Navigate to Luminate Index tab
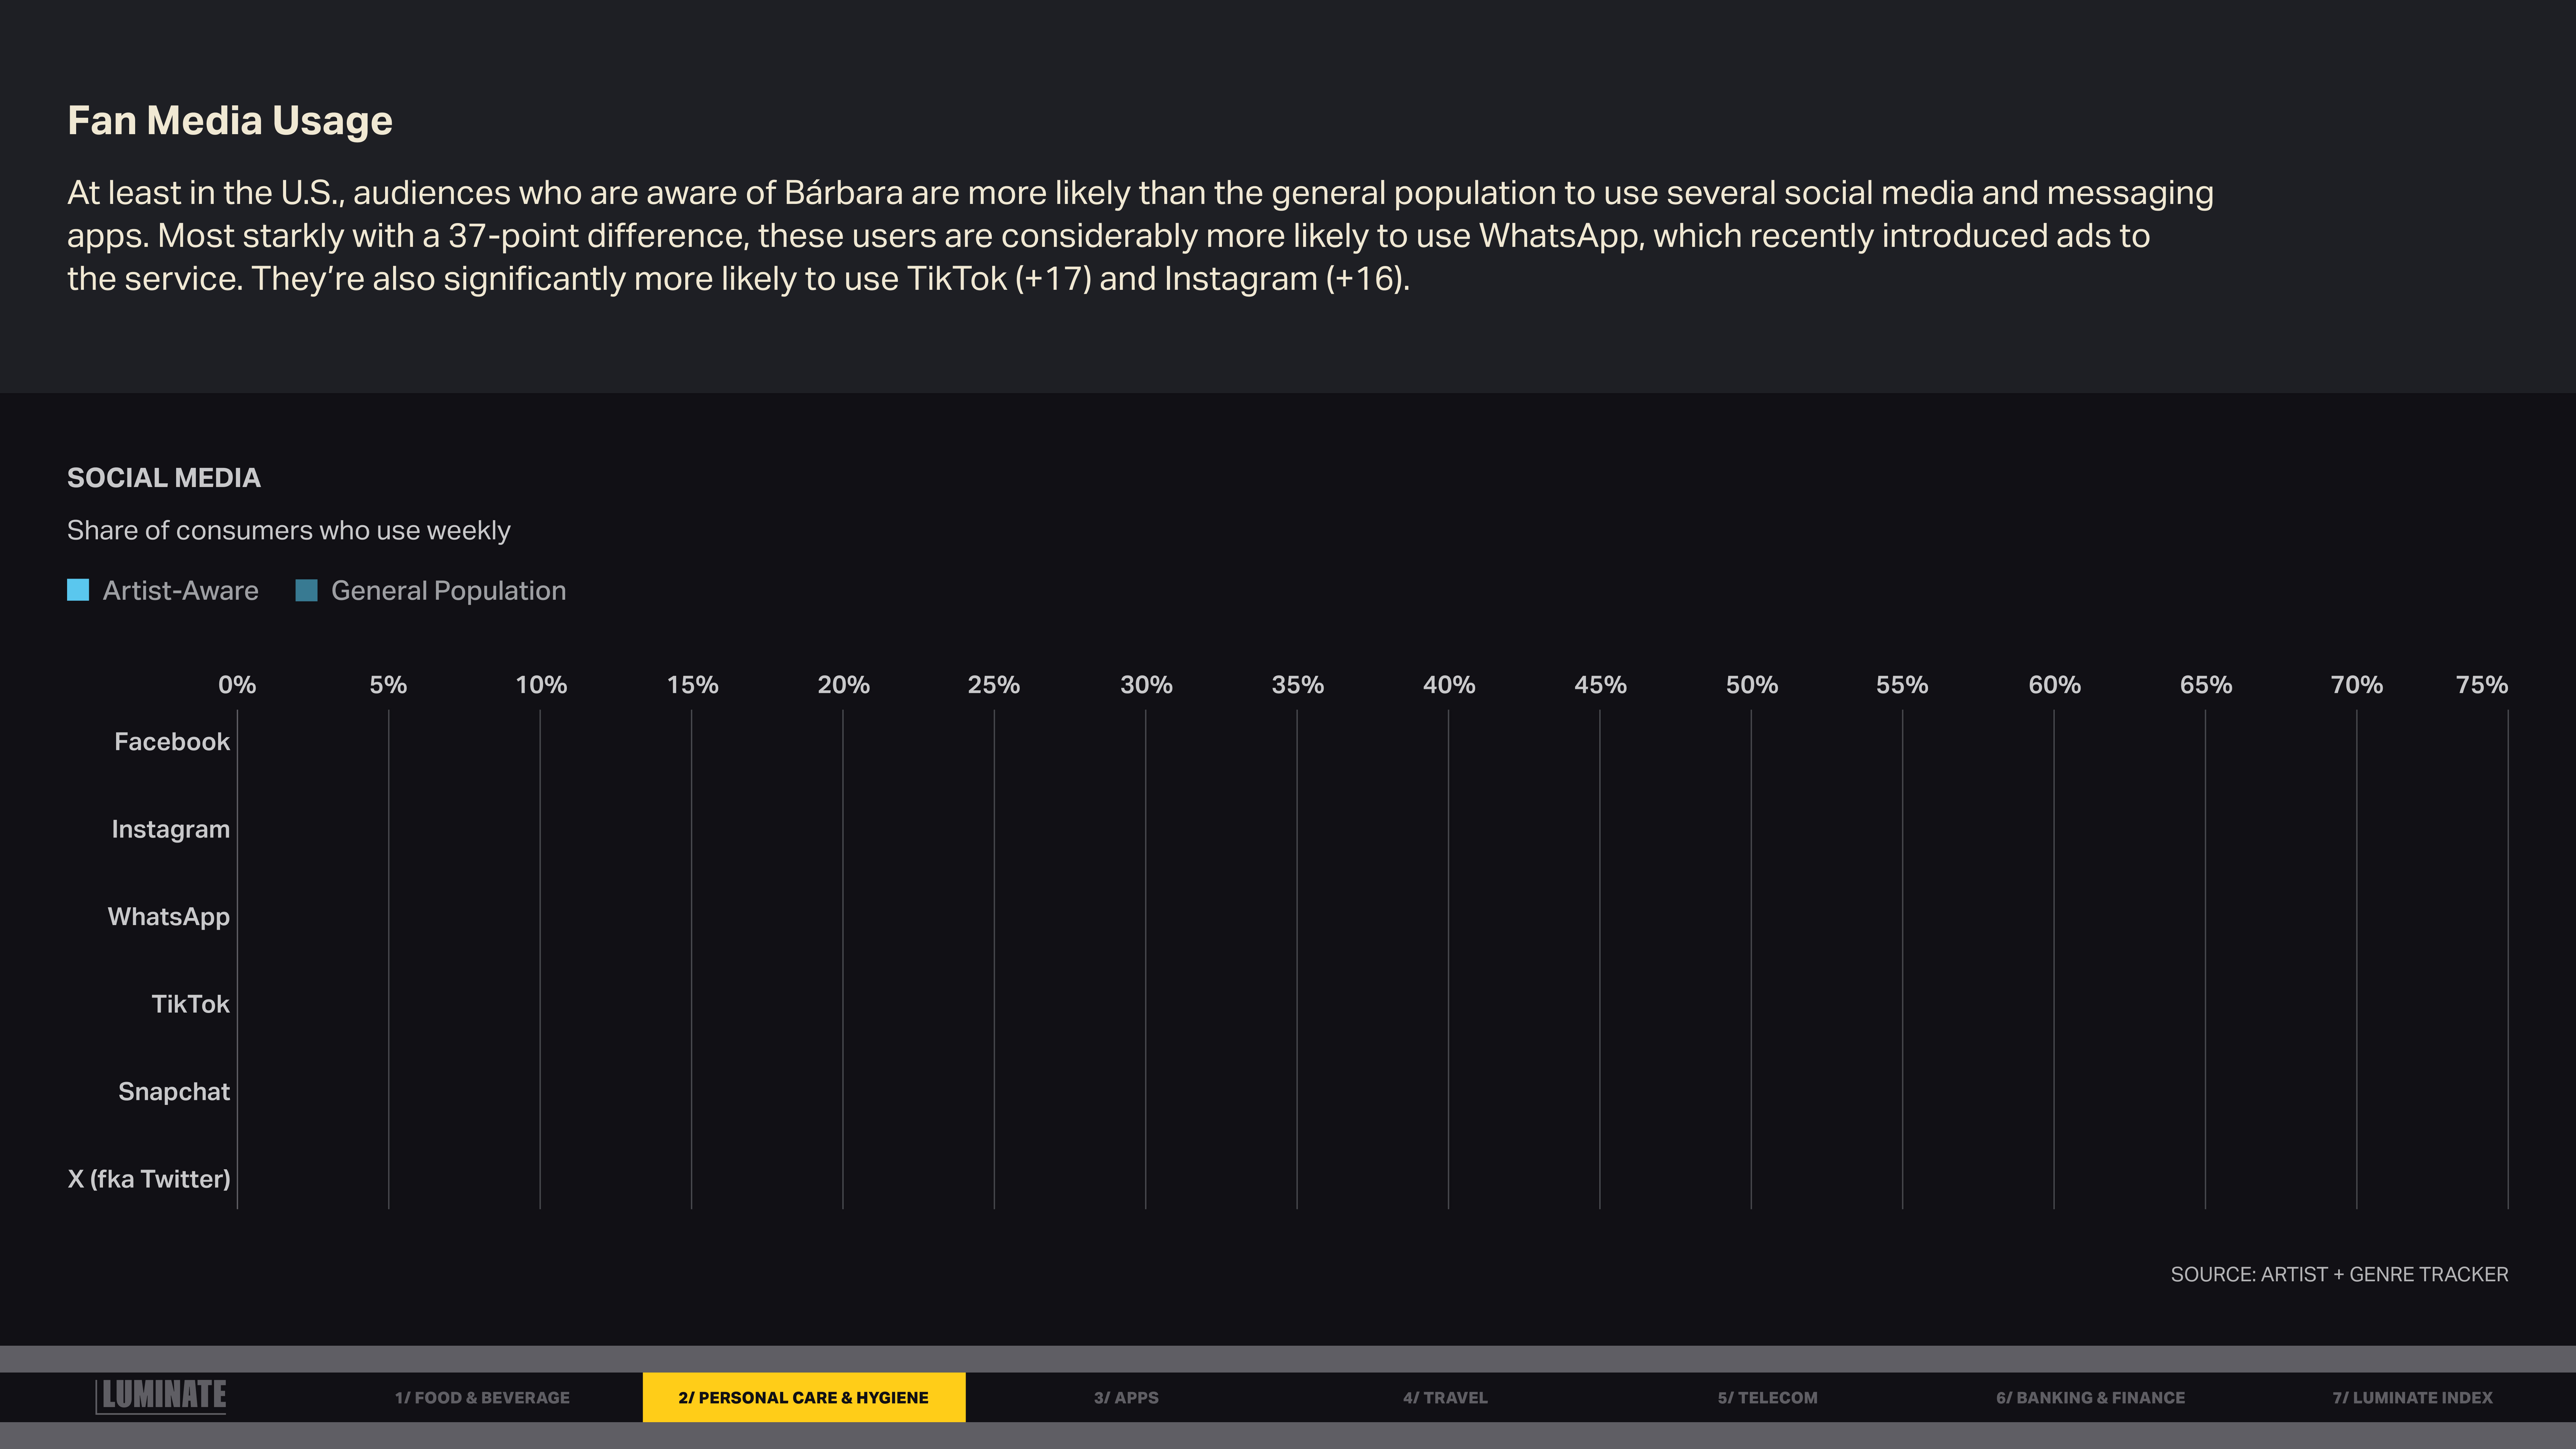 pos(2412,1397)
